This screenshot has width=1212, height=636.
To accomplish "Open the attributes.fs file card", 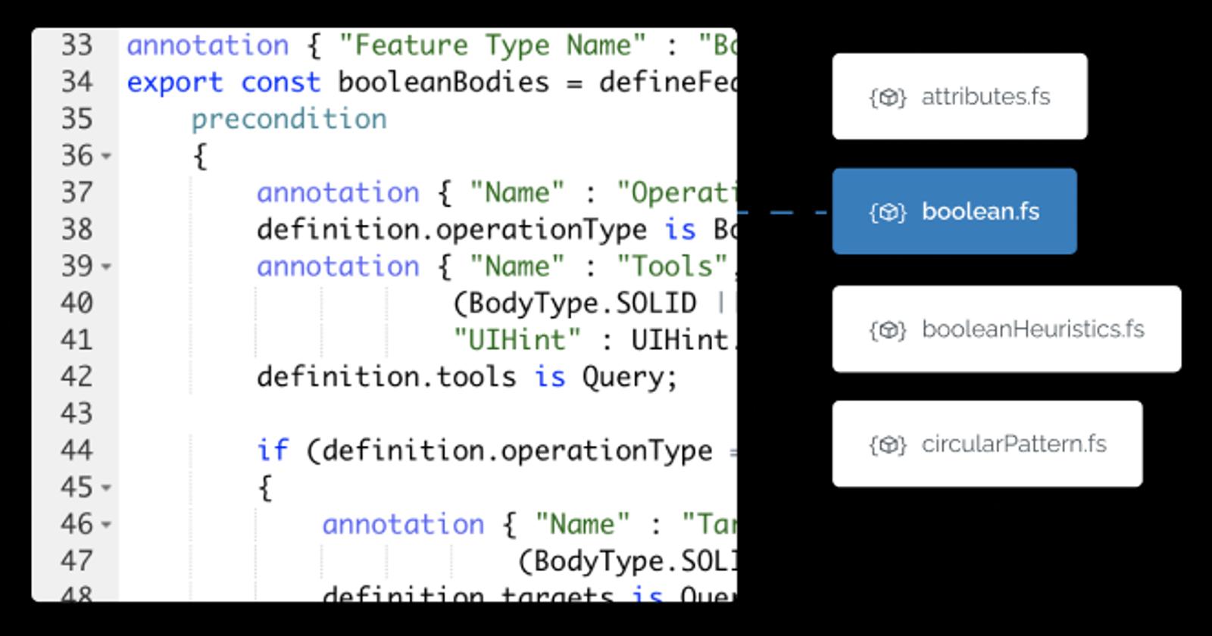I will pos(959,97).
